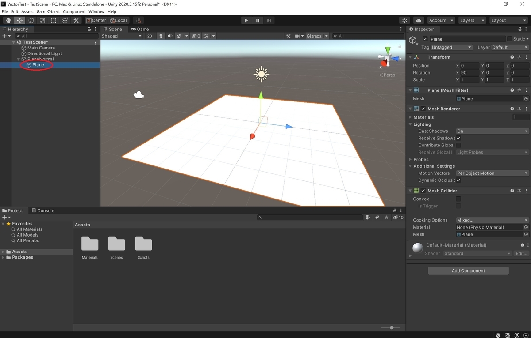Screen dimensions: 531x338
Task: Open Layout dropdown
Action: (508, 20)
